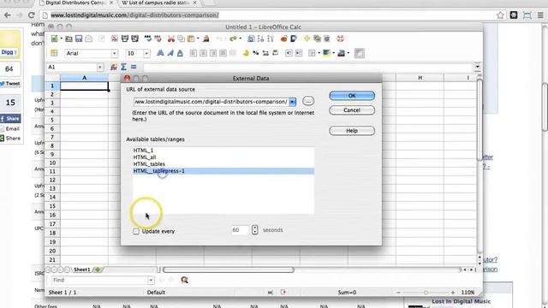Insert a chart with the chart icon
The height and width of the screenshot is (308, 548).
[x=283, y=38]
